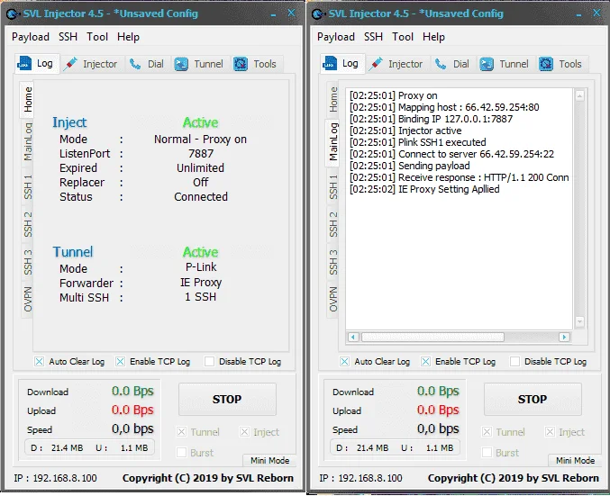The height and width of the screenshot is (496, 610).
Task: Open SSH menu in right window
Action: [x=373, y=37]
